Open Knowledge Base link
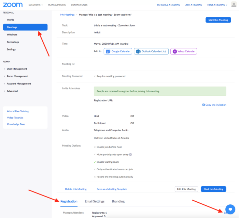The height and width of the screenshot is (218, 239). click(x=16, y=124)
